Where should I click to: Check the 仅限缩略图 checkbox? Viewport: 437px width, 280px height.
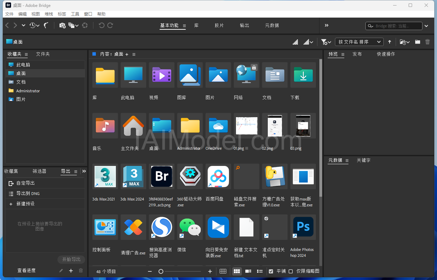pos(291,271)
